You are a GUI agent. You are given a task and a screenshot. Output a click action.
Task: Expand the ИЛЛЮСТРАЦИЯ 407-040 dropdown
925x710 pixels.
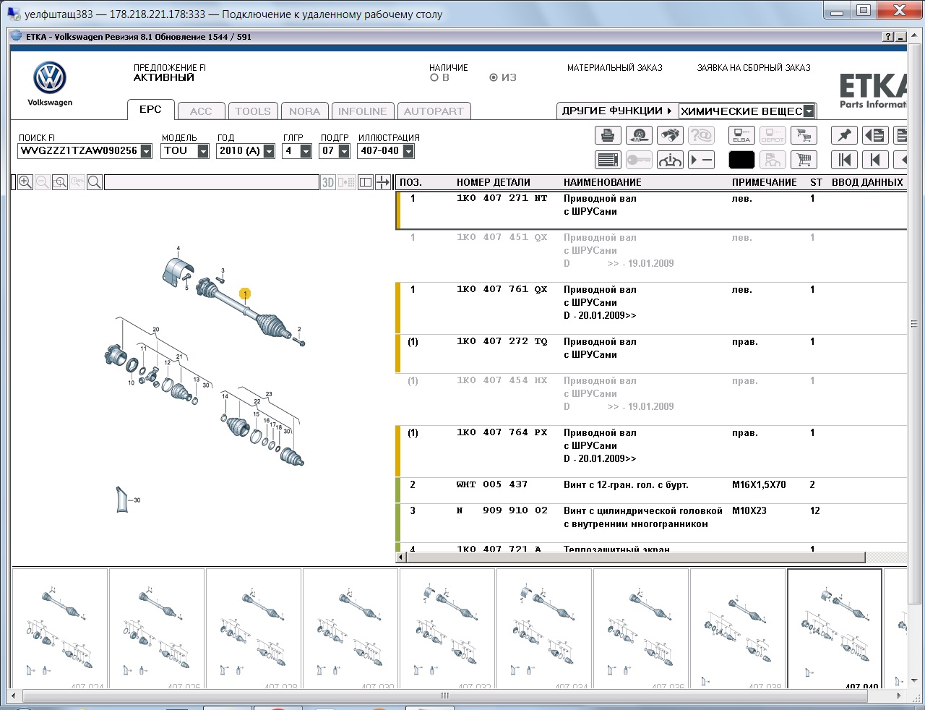point(408,151)
